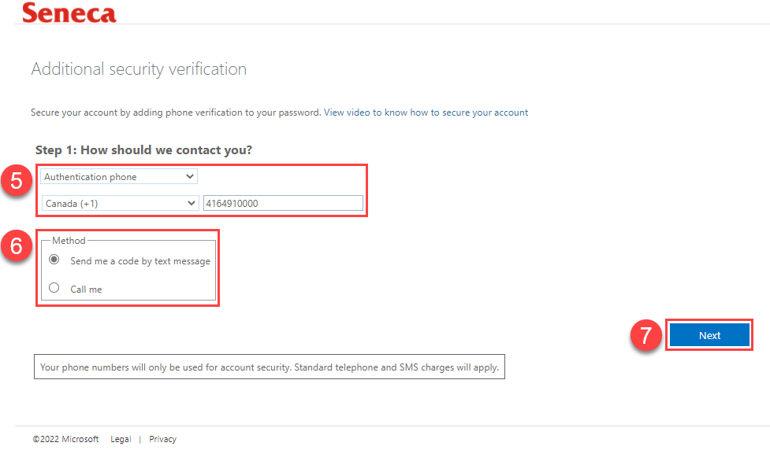Open the Canada (+1) country dropdown
Image resolution: width=770 pixels, height=450 pixels.
[120, 203]
